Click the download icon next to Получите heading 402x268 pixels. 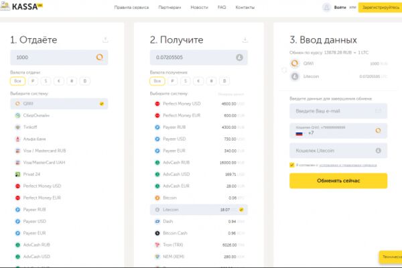click(245, 40)
